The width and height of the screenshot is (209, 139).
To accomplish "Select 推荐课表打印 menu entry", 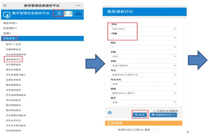I will point(13,59).
